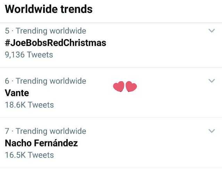Open the Vante trending topic
This screenshot has height=169, width=222.
click(x=17, y=93)
